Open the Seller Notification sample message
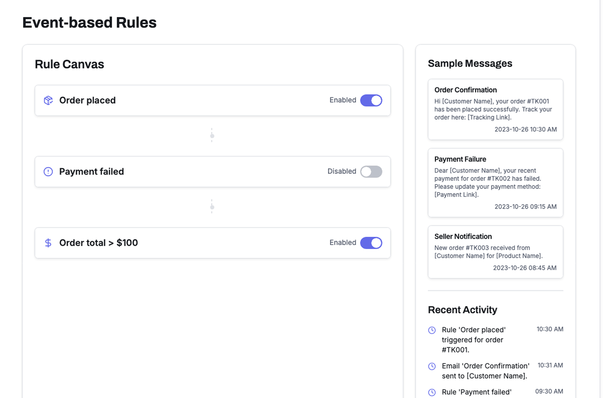This screenshot has width=612, height=398. pyautogui.click(x=495, y=252)
